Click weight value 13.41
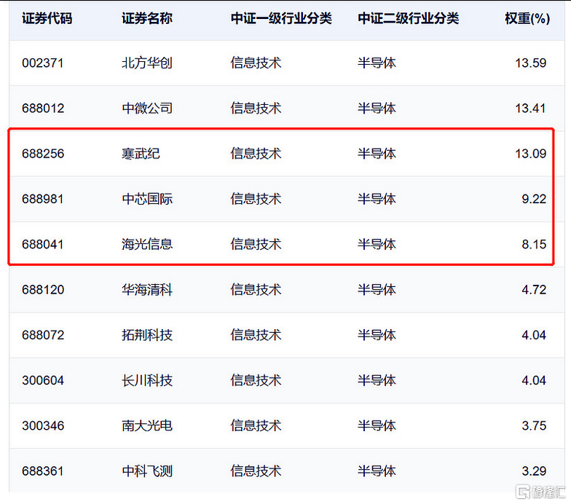571x504 pixels. (x=530, y=108)
